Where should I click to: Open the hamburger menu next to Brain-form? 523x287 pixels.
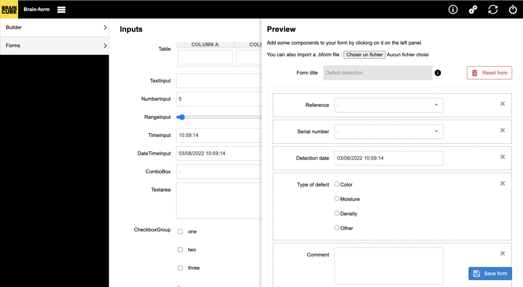62,10
